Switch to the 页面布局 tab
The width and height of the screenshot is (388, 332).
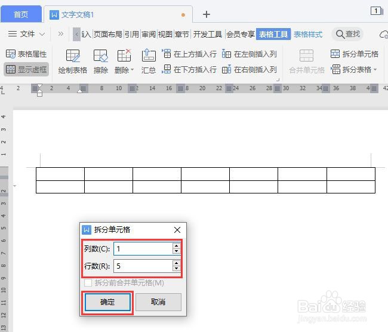click(108, 34)
